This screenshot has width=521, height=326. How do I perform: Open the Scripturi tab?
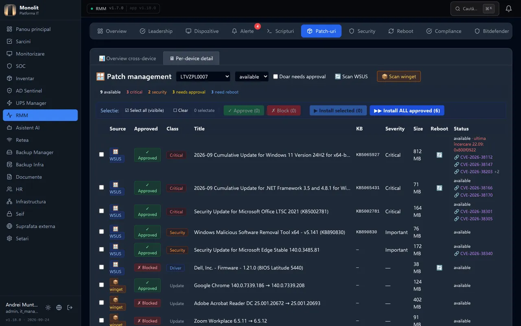point(280,31)
